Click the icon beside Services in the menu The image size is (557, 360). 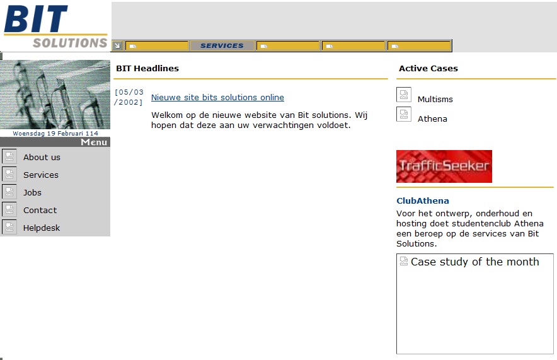9,174
